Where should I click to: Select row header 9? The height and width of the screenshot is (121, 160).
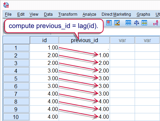16,109
